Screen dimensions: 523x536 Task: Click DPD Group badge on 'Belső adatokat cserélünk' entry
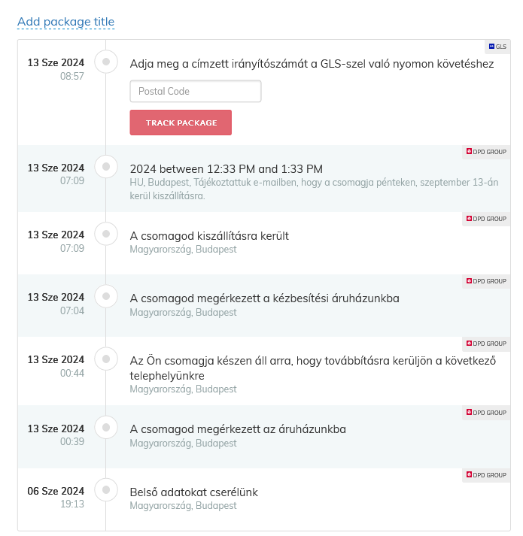click(486, 475)
